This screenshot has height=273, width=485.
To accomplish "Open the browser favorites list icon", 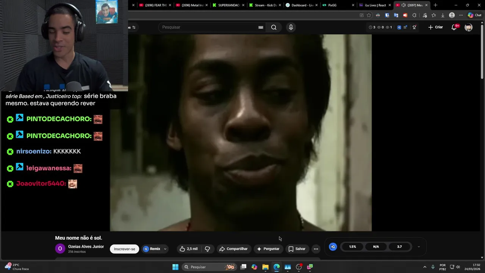I will click(x=433, y=15).
